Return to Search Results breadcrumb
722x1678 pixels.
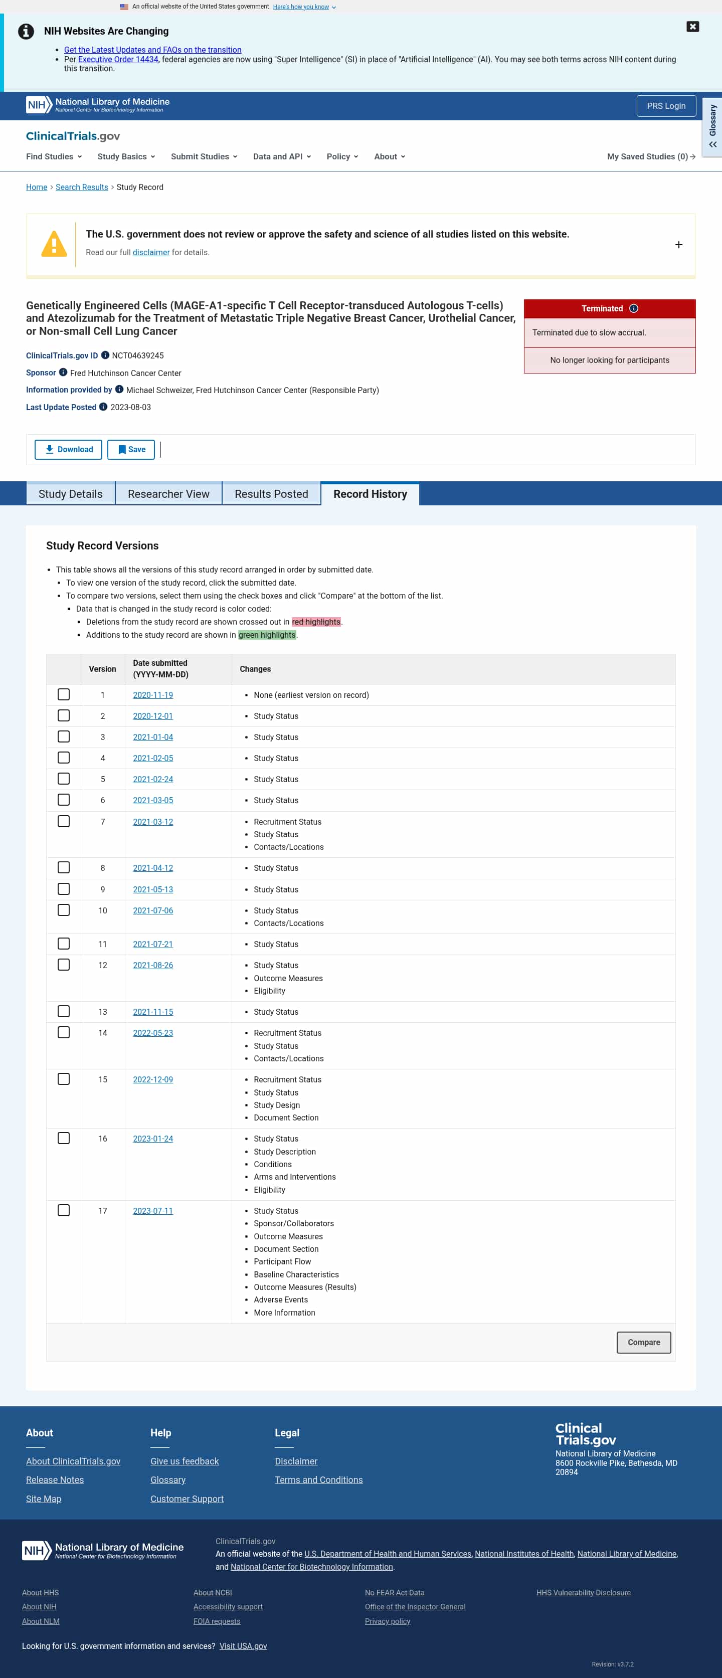pos(82,188)
